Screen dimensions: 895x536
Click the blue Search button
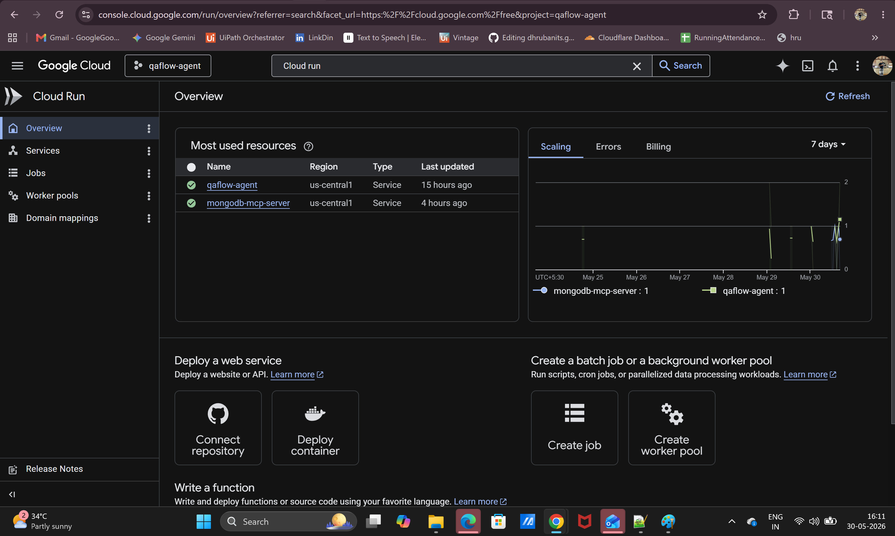tap(681, 66)
